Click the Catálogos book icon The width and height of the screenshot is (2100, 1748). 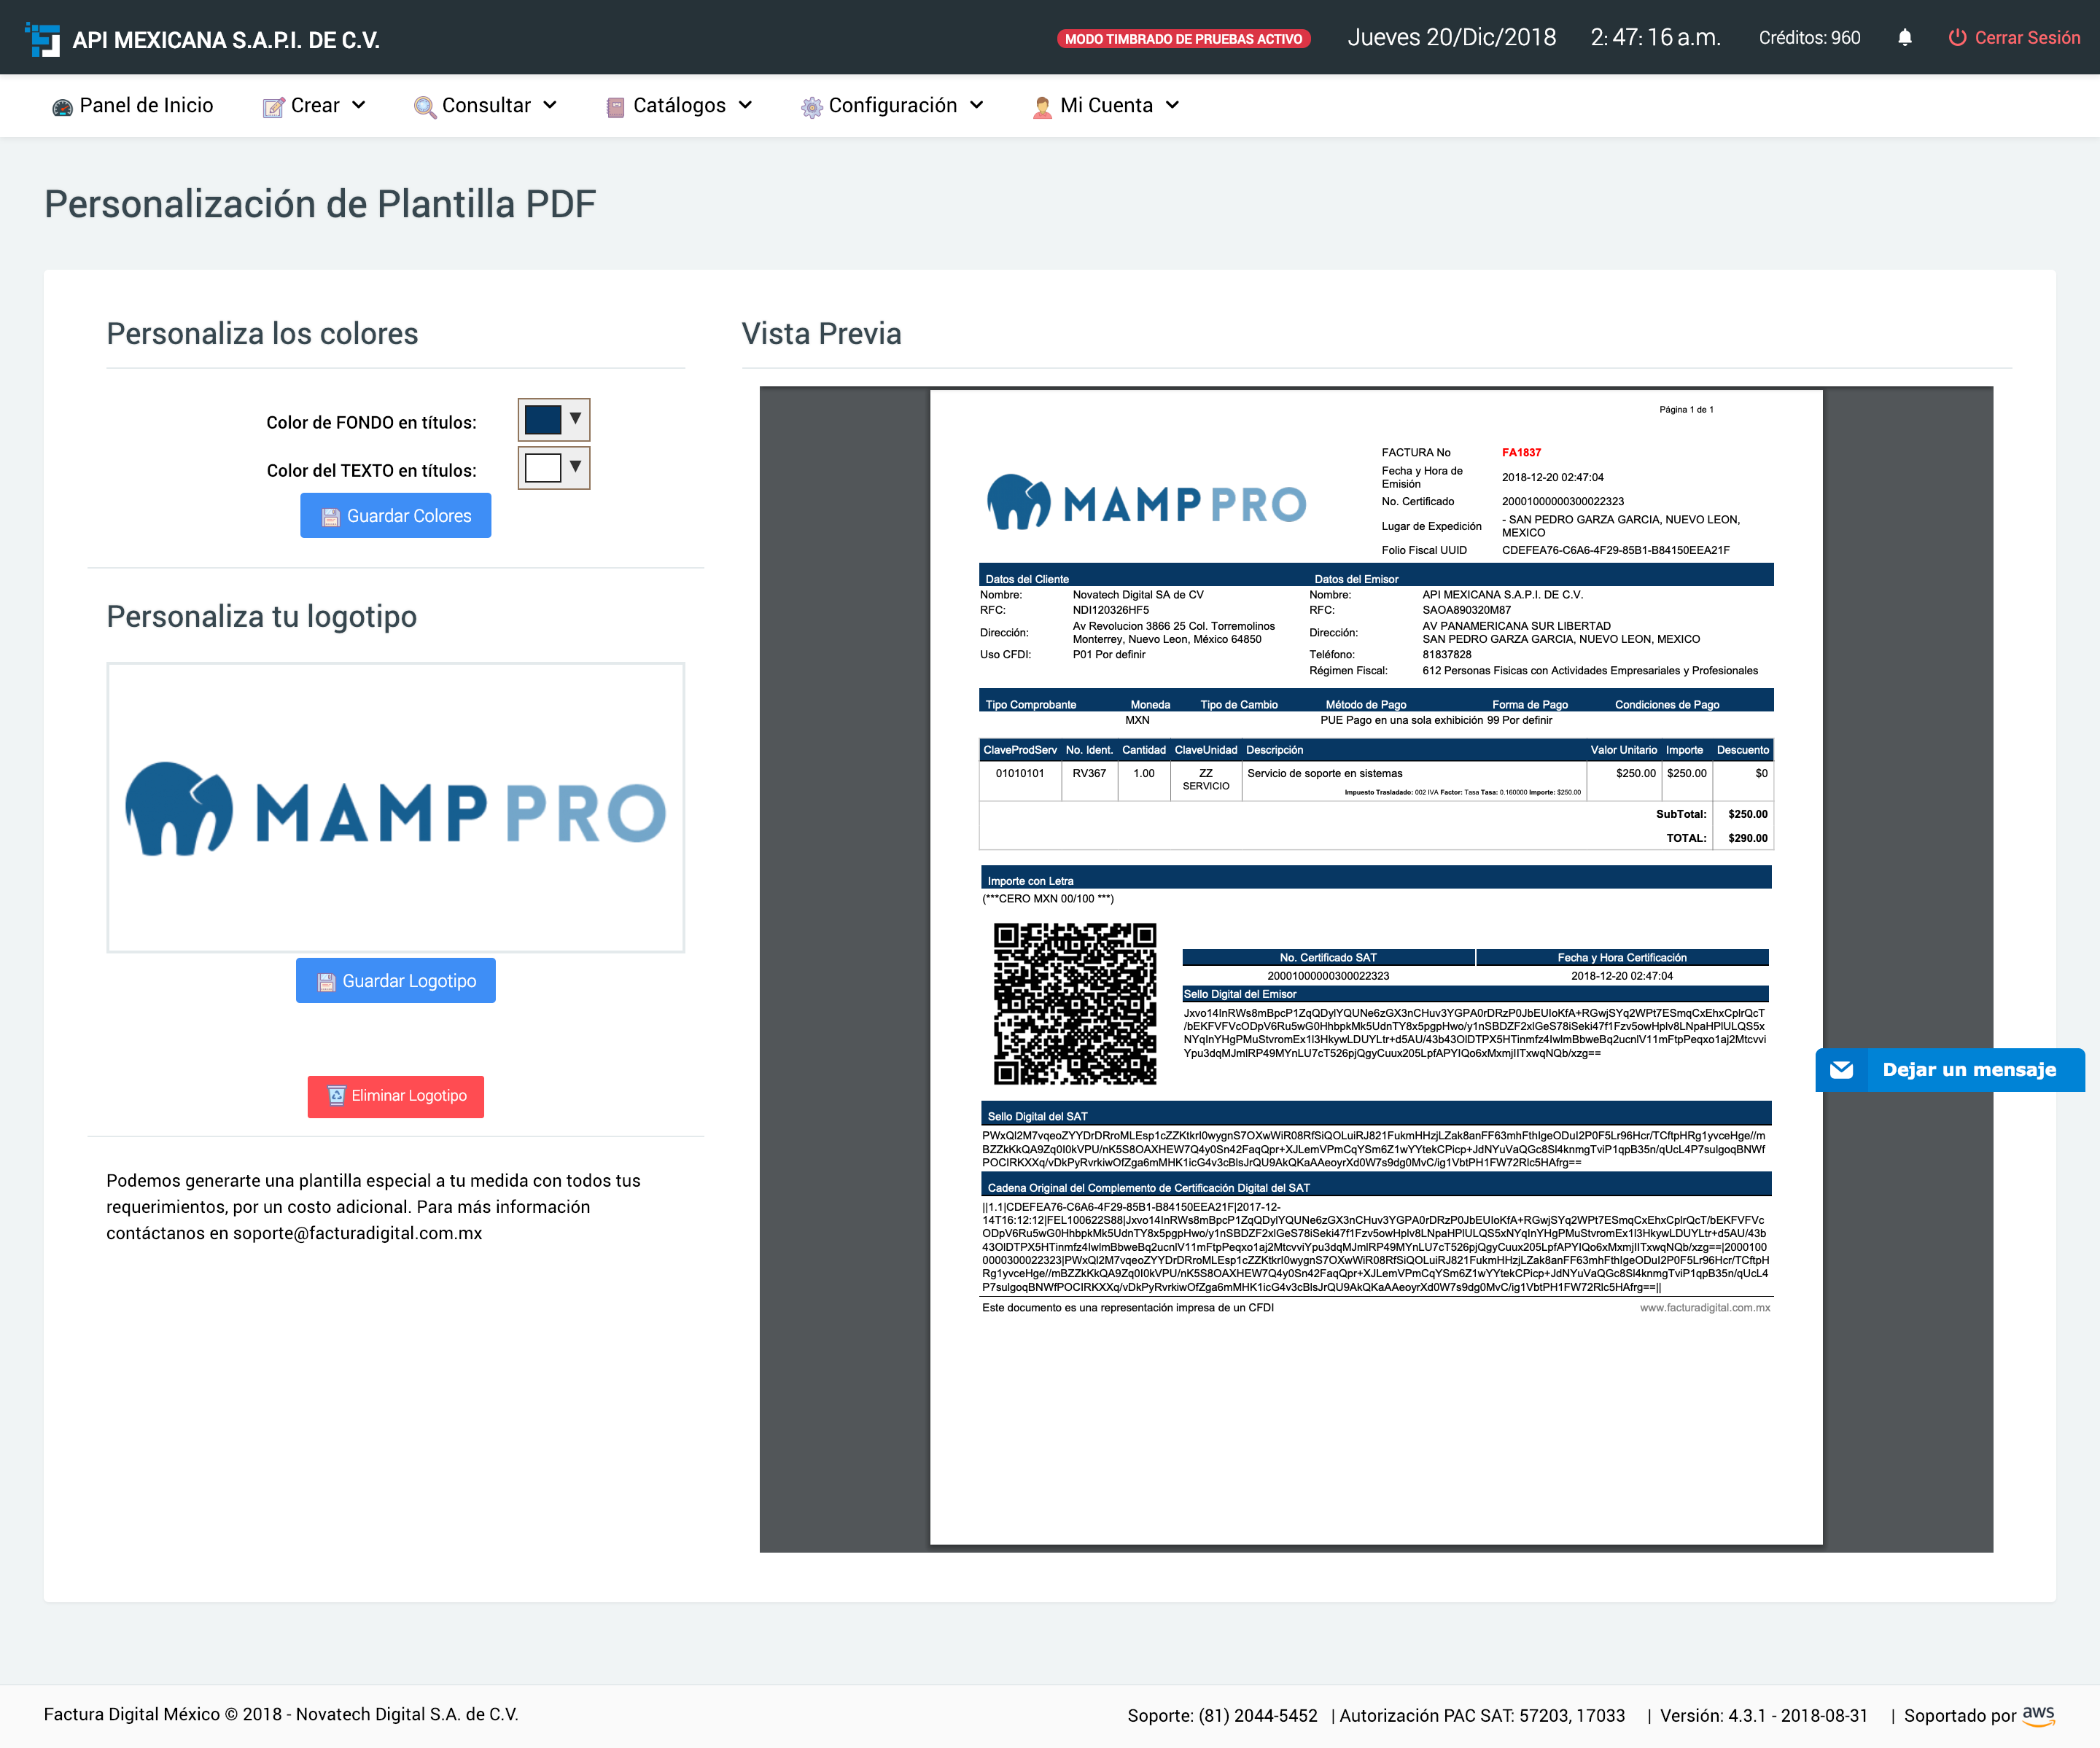[x=615, y=107]
